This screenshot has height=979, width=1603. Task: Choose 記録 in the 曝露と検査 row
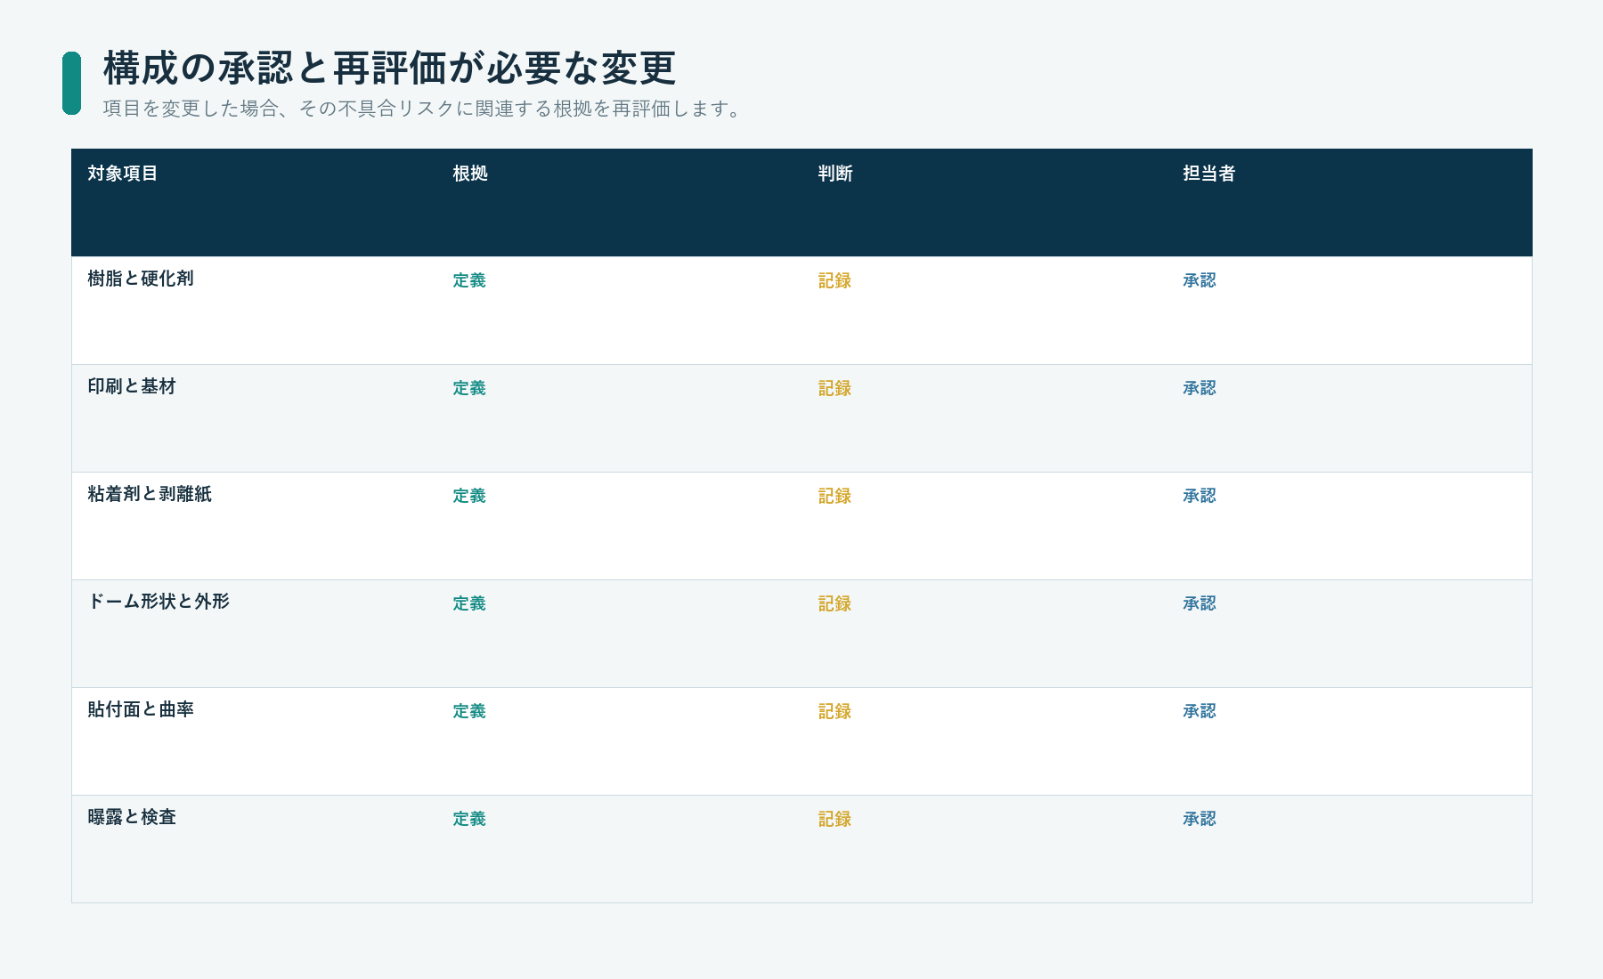pos(834,819)
